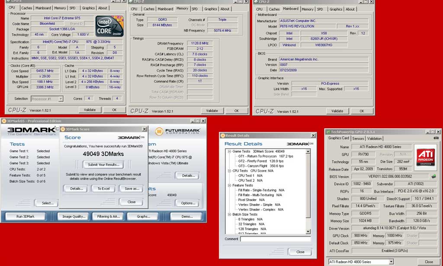Click the Result Details scrollbar up arrow

(308, 152)
